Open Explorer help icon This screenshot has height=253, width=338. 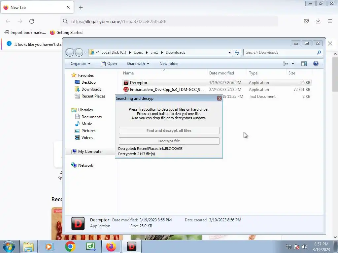click(x=316, y=64)
